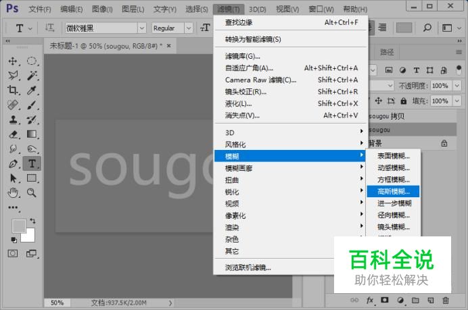Click the delete layer trash icon
The width and height of the screenshot is (468, 310).
445,300
